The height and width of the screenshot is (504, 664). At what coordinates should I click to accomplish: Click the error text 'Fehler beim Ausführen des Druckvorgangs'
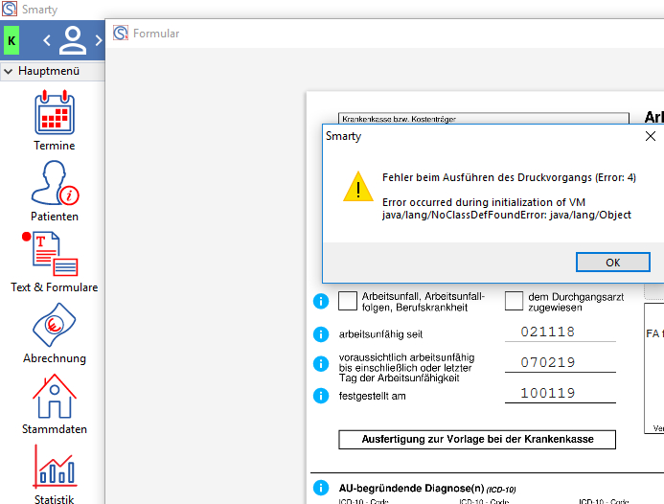[x=487, y=177]
